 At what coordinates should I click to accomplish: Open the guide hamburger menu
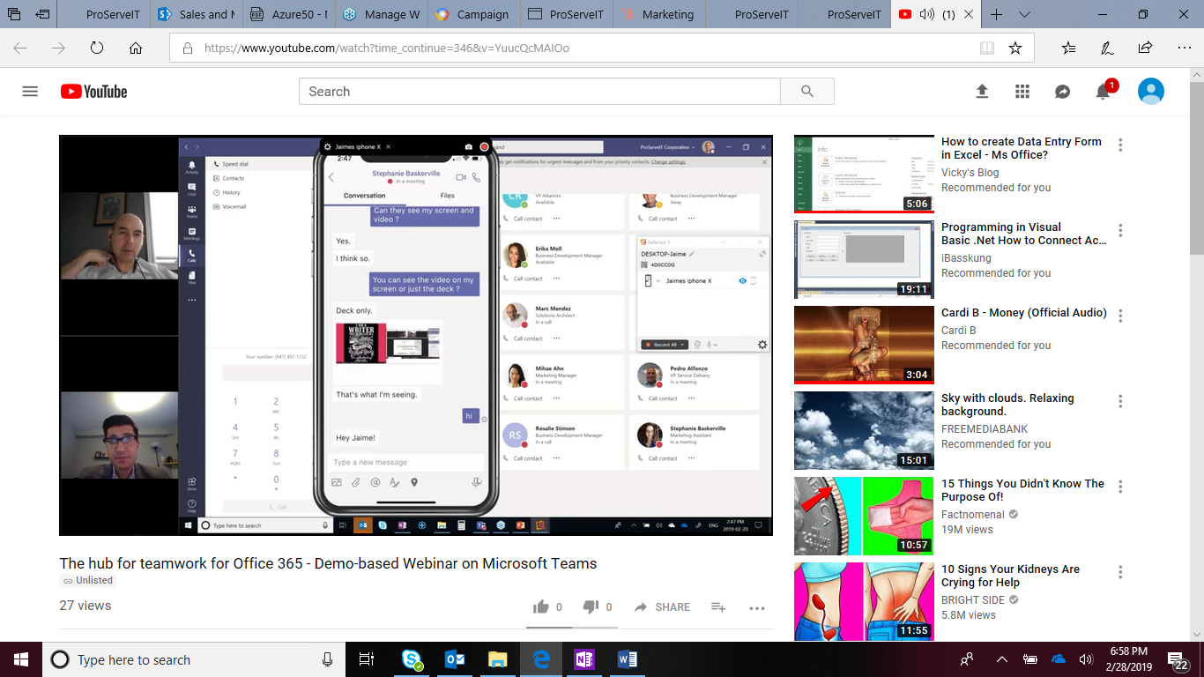[x=29, y=91]
